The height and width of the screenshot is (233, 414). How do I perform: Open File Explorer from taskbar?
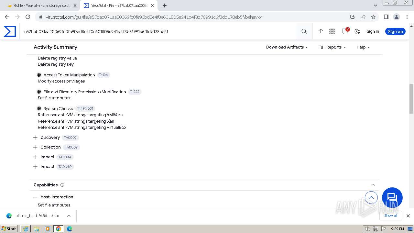[37, 229]
